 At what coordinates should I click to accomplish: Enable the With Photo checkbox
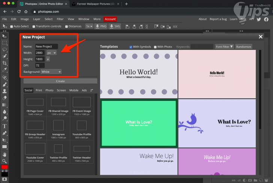point(155,47)
